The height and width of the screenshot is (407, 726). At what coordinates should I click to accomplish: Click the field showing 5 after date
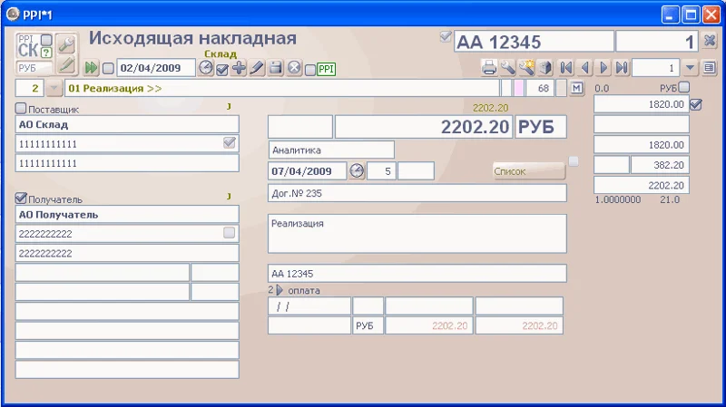point(381,171)
